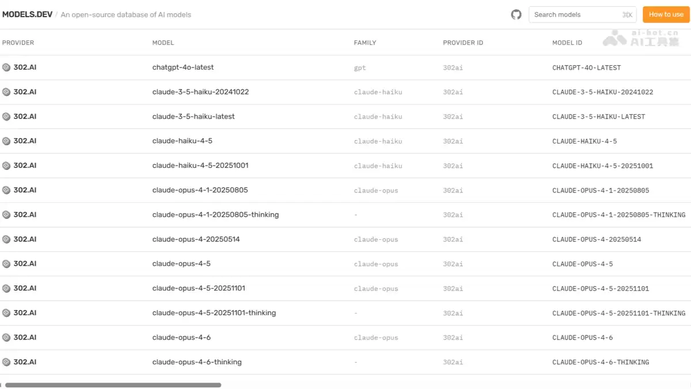Select the claude-opus-4-1-20250805-thinking model row

click(345, 214)
